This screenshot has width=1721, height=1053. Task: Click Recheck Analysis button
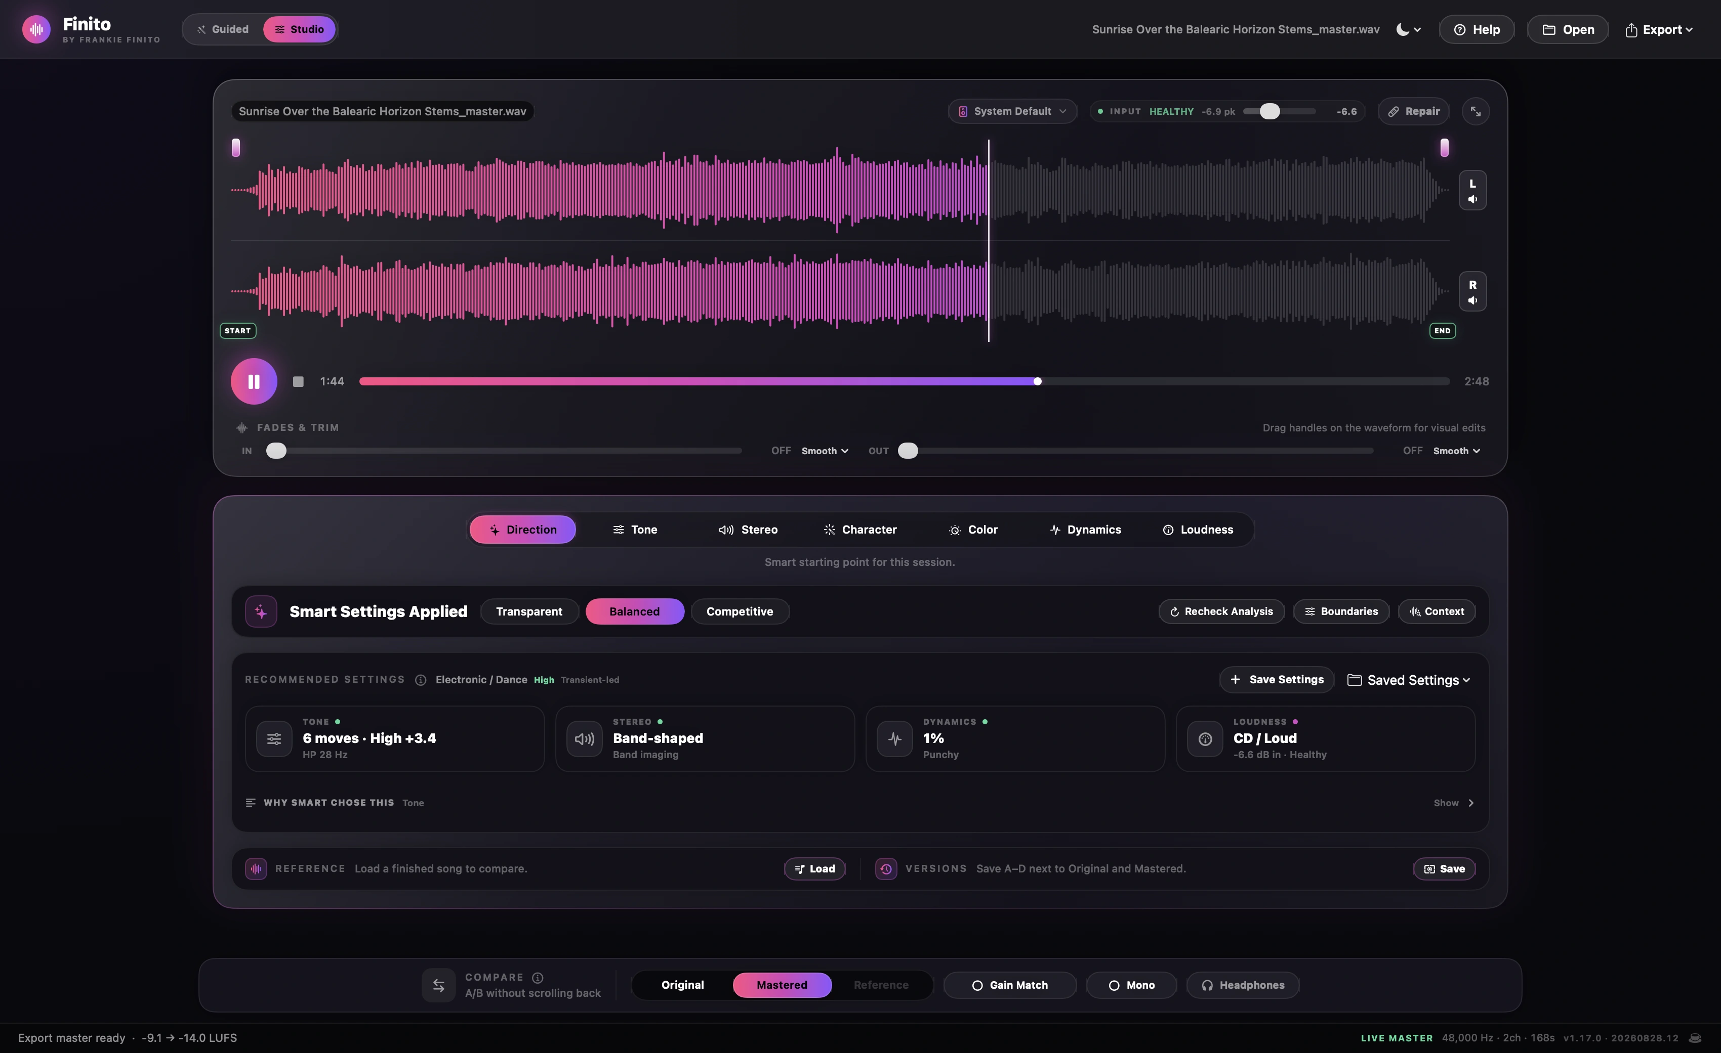1221,611
